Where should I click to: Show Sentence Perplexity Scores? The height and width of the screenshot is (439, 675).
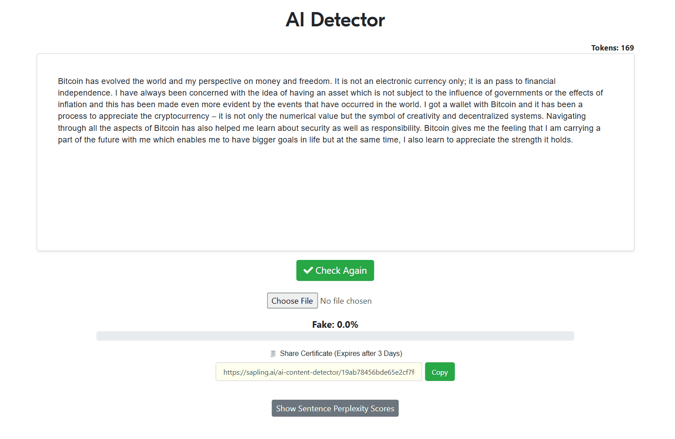pyautogui.click(x=335, y=408)
